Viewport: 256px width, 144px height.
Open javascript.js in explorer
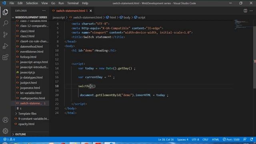pyautogui.click(x=30, y=72)
